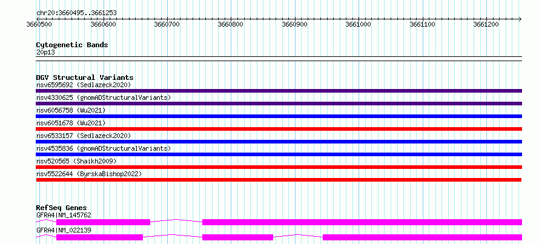
Task: Select the long last exon of NM_145762
Action: (x=362, y=222)
